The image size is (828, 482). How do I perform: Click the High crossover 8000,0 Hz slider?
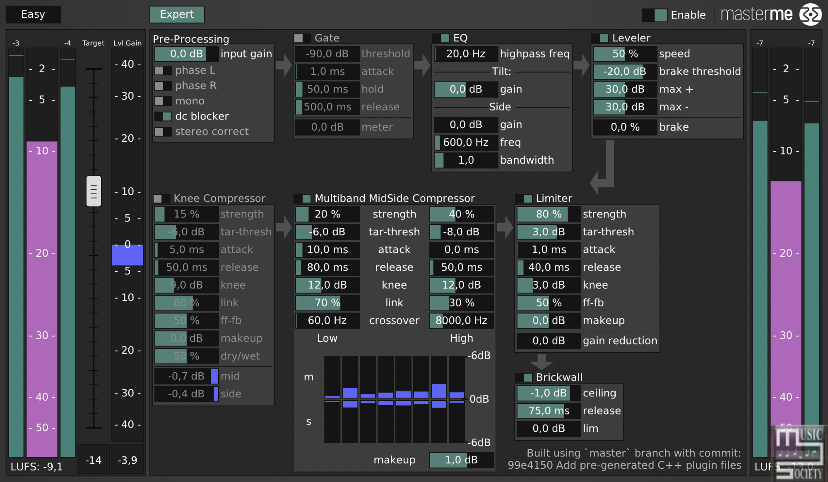point(462,321)
